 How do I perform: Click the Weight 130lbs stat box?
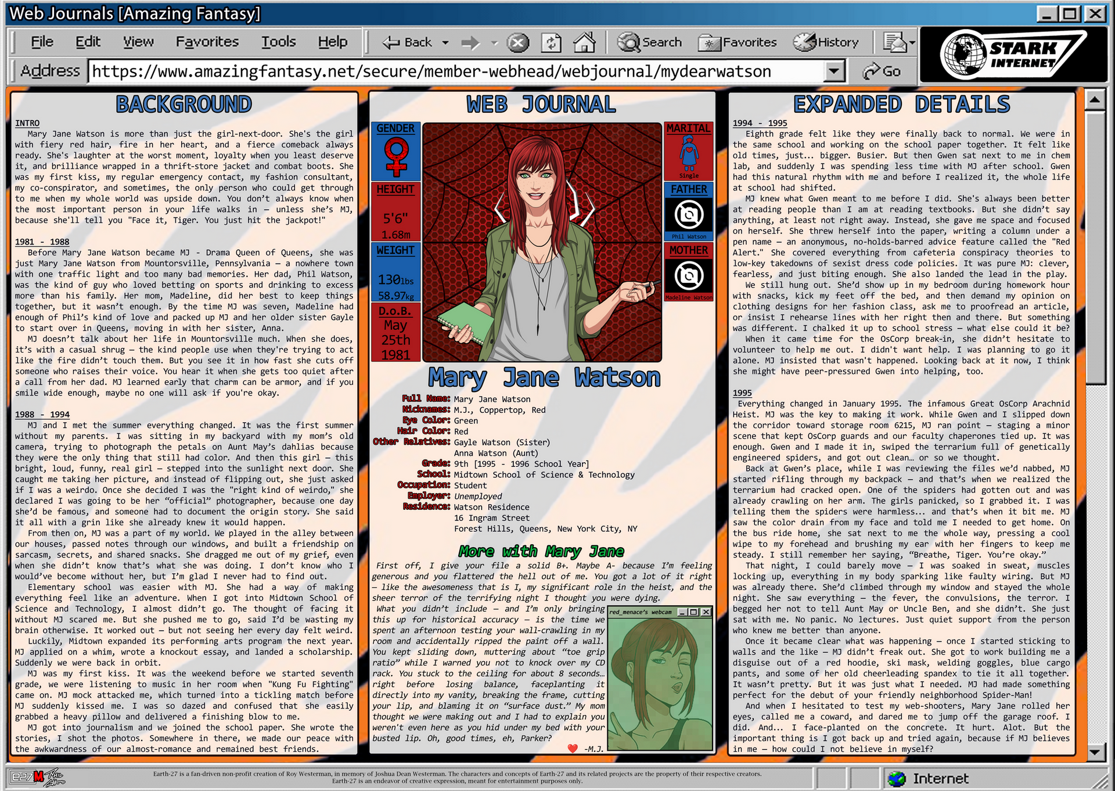[395, 272]
